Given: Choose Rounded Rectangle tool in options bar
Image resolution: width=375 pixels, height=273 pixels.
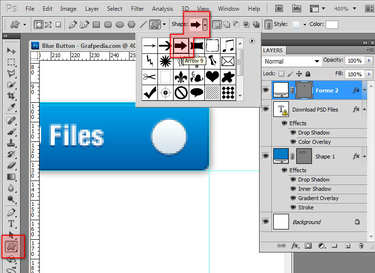Looking at the screenshot, I should tap(108, 24).
